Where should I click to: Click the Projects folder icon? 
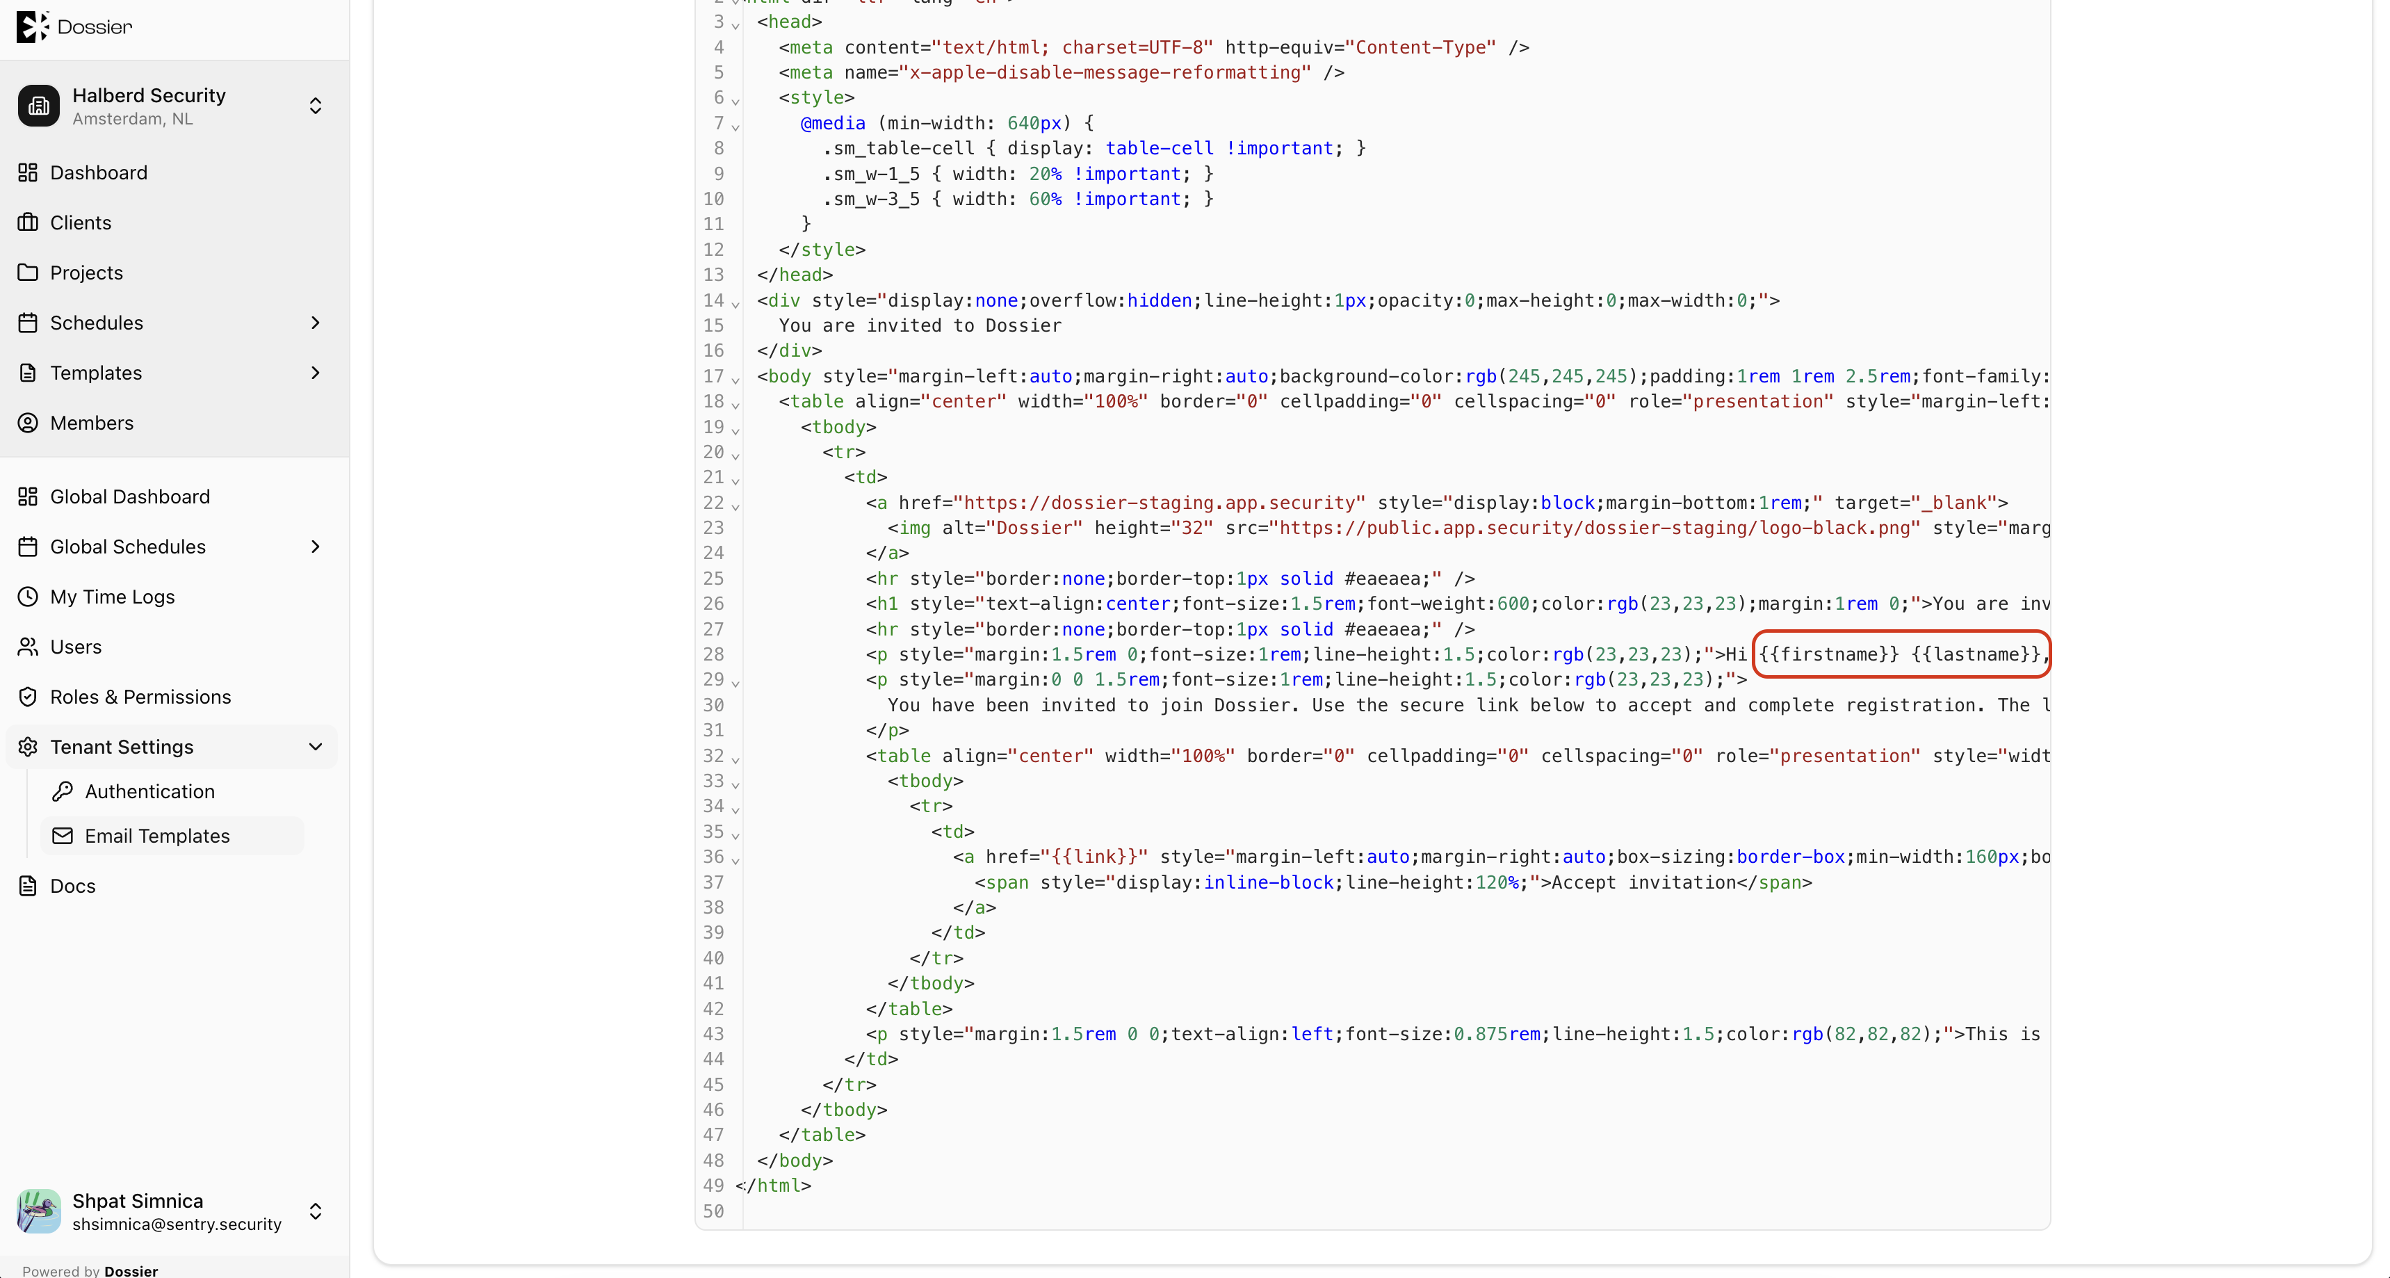point(28,273)
